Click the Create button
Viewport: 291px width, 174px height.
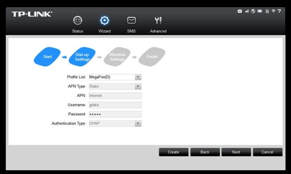click(x=174, y=152)
